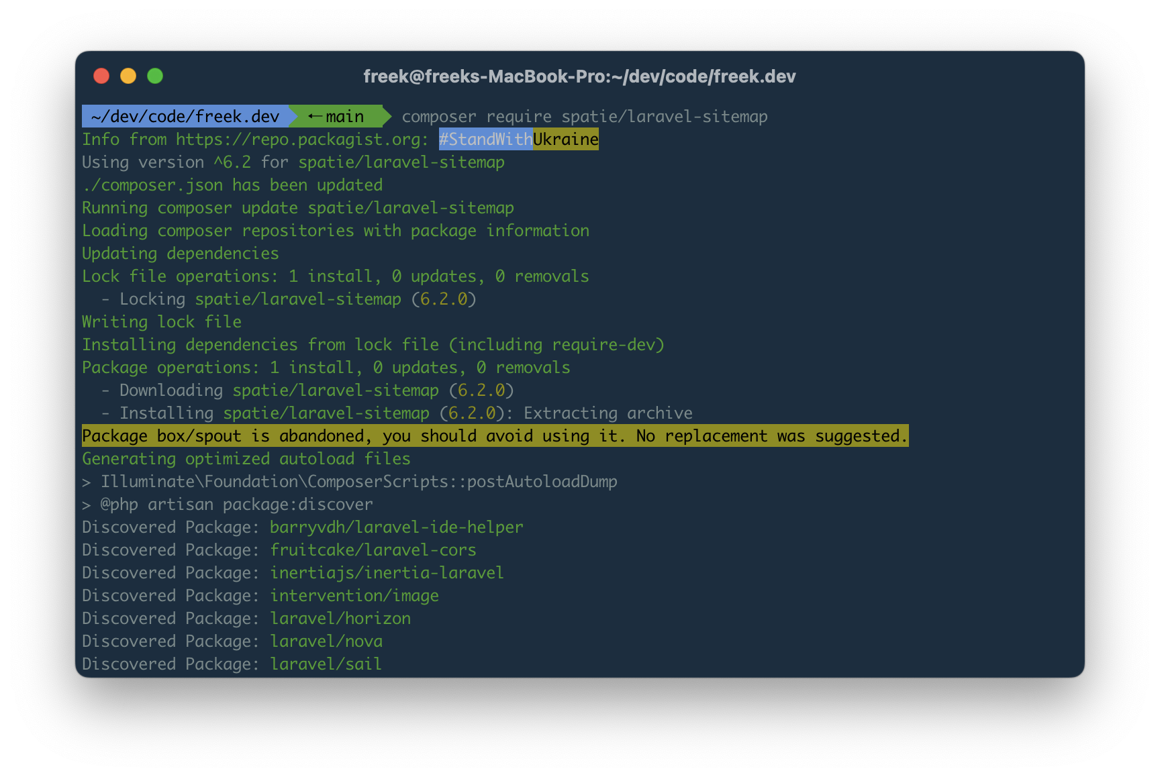Screen dimensions: 1160x777
Task: Click the laravel/horizon package name
Action: point(340,619)
